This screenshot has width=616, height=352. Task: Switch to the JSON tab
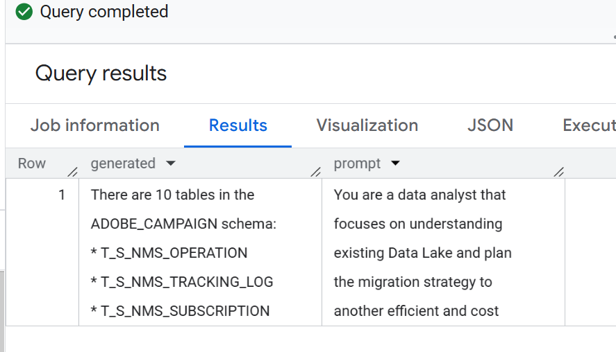tap(490, 125)
